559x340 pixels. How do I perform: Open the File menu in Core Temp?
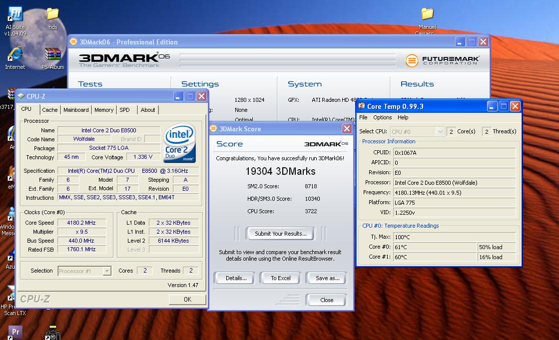pyautogui.click(x=363, y=118)
